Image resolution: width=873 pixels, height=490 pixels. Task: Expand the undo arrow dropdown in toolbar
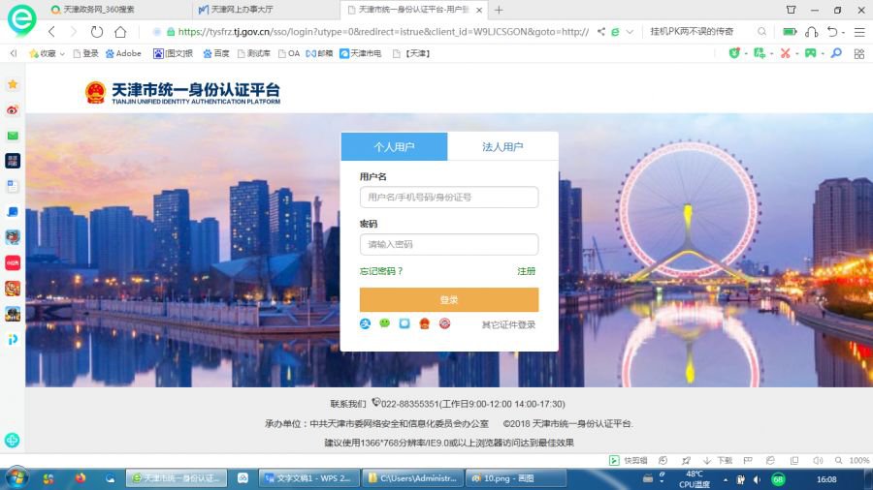[x=844, y=31]
